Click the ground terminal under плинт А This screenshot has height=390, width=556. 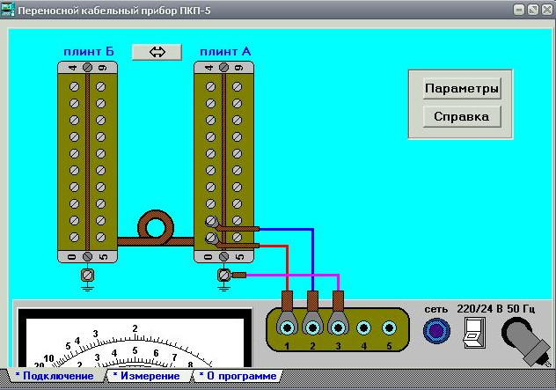coord(223,275)
